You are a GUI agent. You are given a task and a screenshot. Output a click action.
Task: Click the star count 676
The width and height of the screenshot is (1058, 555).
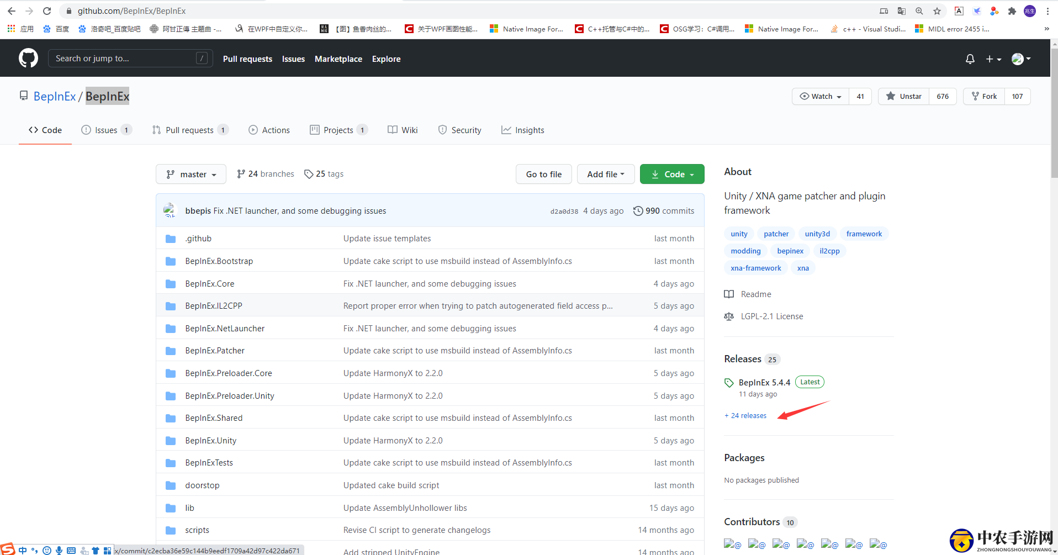click(x=943, y=96)
